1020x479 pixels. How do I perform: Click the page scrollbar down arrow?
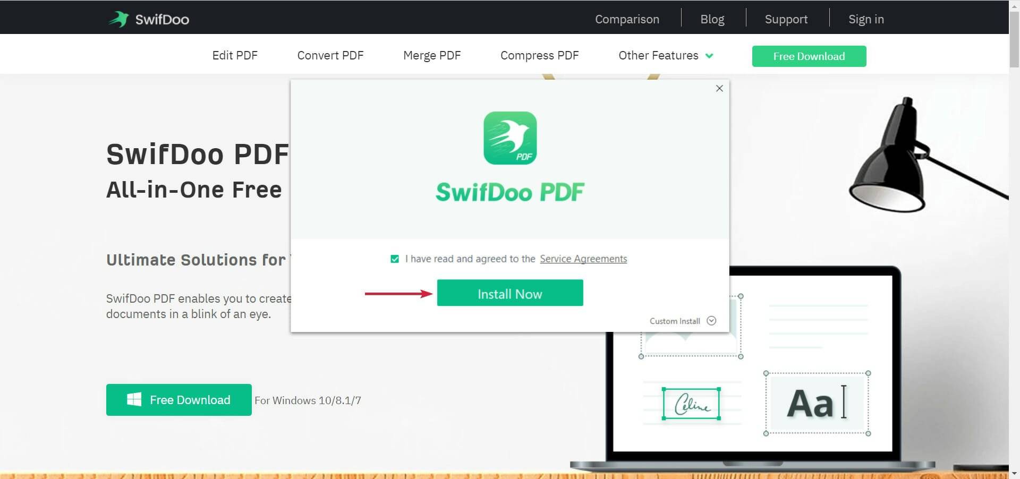tap(1014, 474)
